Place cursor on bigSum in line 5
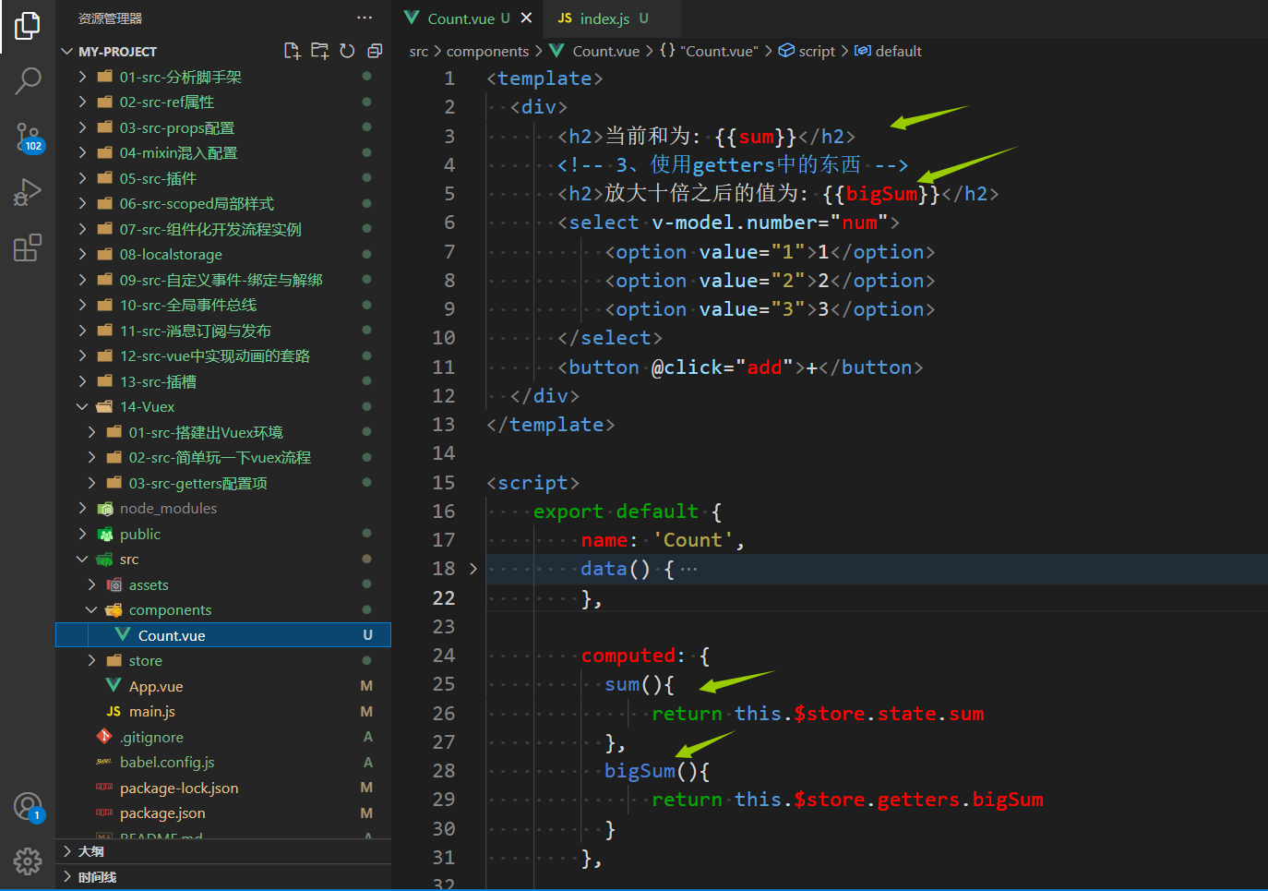The height and width of the screenshot is (891, 1268). pyautogui.click(x=881, y=194)
